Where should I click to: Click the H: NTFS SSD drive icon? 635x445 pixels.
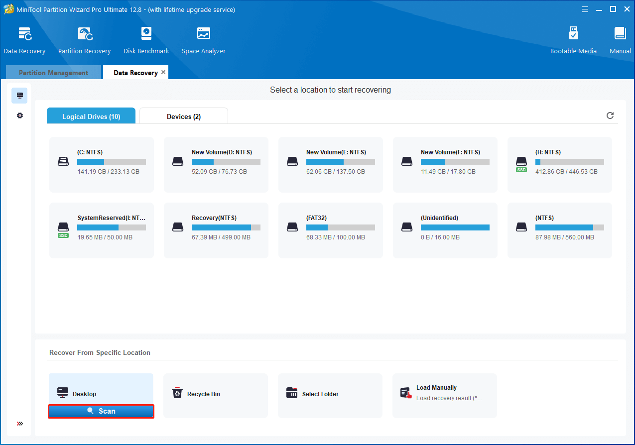pyautogui.click(x=521, y=163)
